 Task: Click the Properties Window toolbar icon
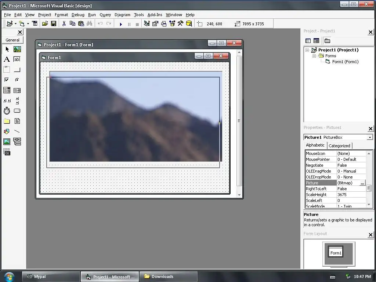point(155,23)
